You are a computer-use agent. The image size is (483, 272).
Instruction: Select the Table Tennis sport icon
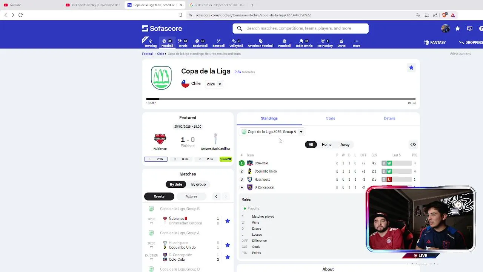304,43
